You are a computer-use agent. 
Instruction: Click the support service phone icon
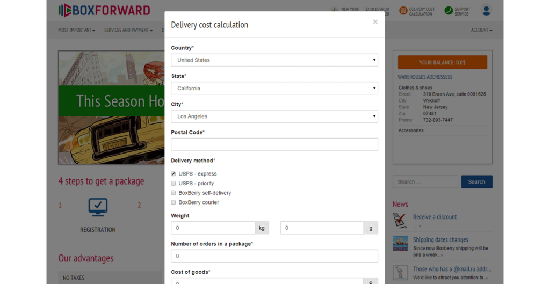click(x=448, y=11)
